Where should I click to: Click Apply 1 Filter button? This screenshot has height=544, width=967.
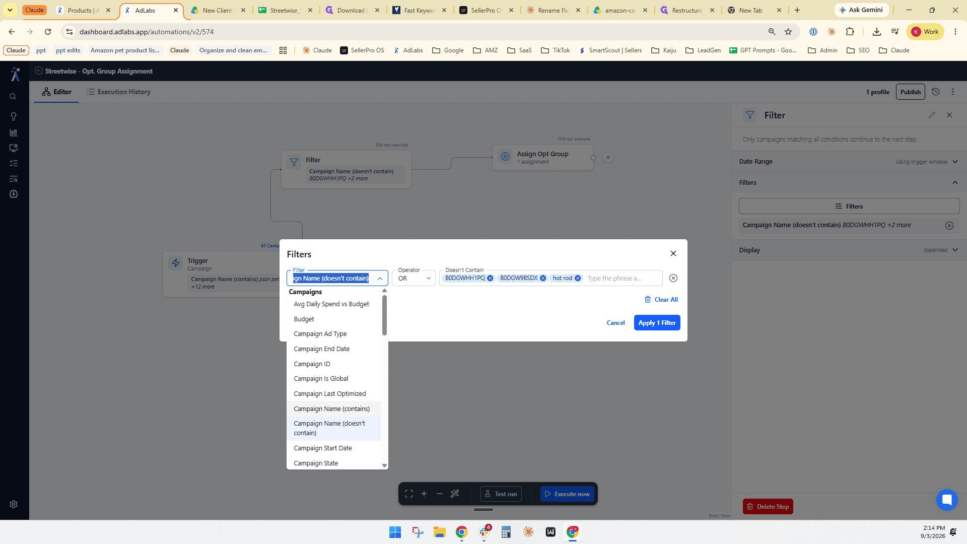click(x=657, y=323)
